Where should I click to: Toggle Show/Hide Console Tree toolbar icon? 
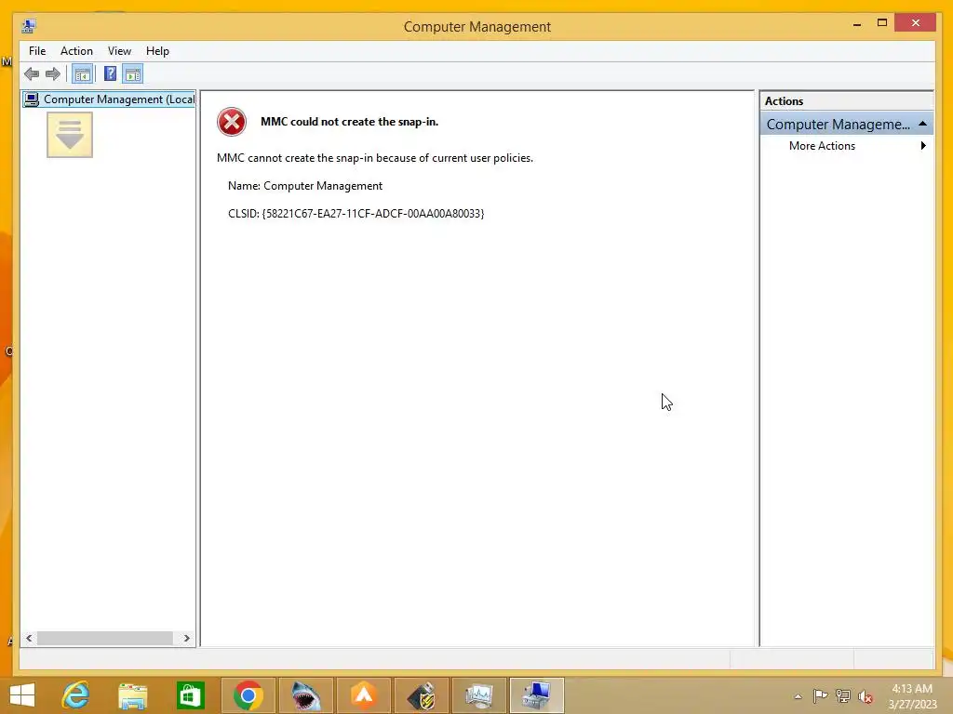coord(83,74)
